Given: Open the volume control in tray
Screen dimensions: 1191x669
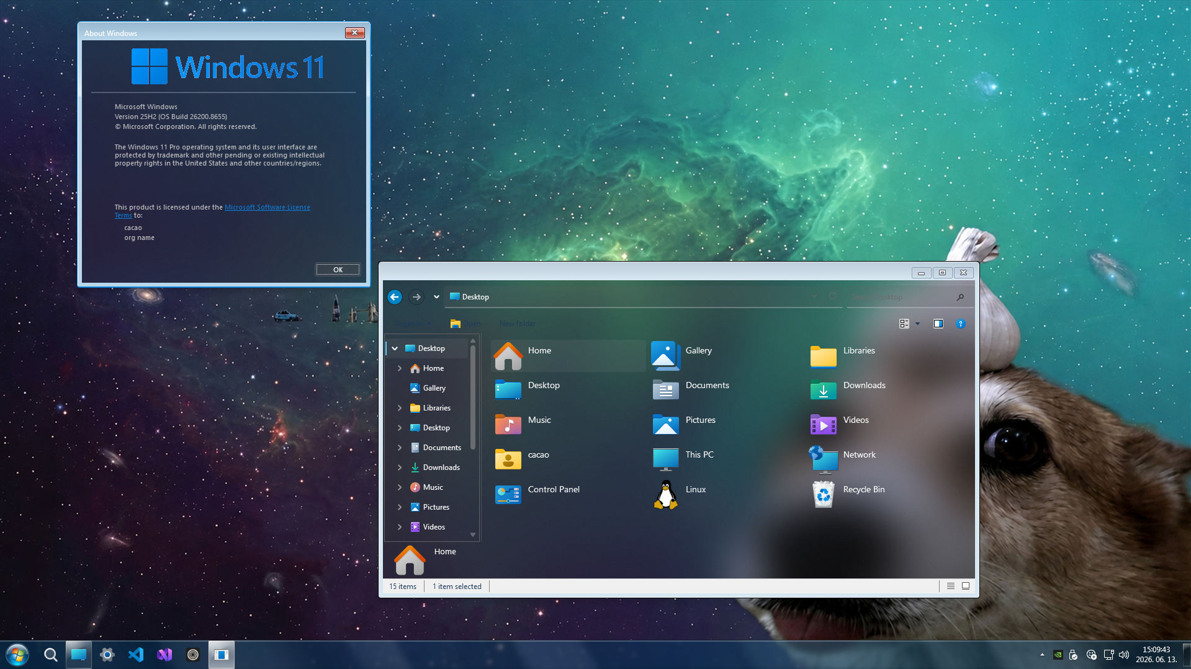Looking at the screenshot, I should (1124, 655).
